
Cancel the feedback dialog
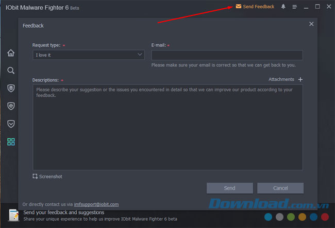pyautogui.click(x=280, y=188)
